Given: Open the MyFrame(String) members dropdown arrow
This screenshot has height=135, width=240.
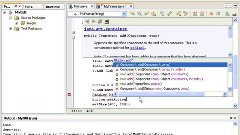Looking at the screenshot, I should [x=124, y=14].
